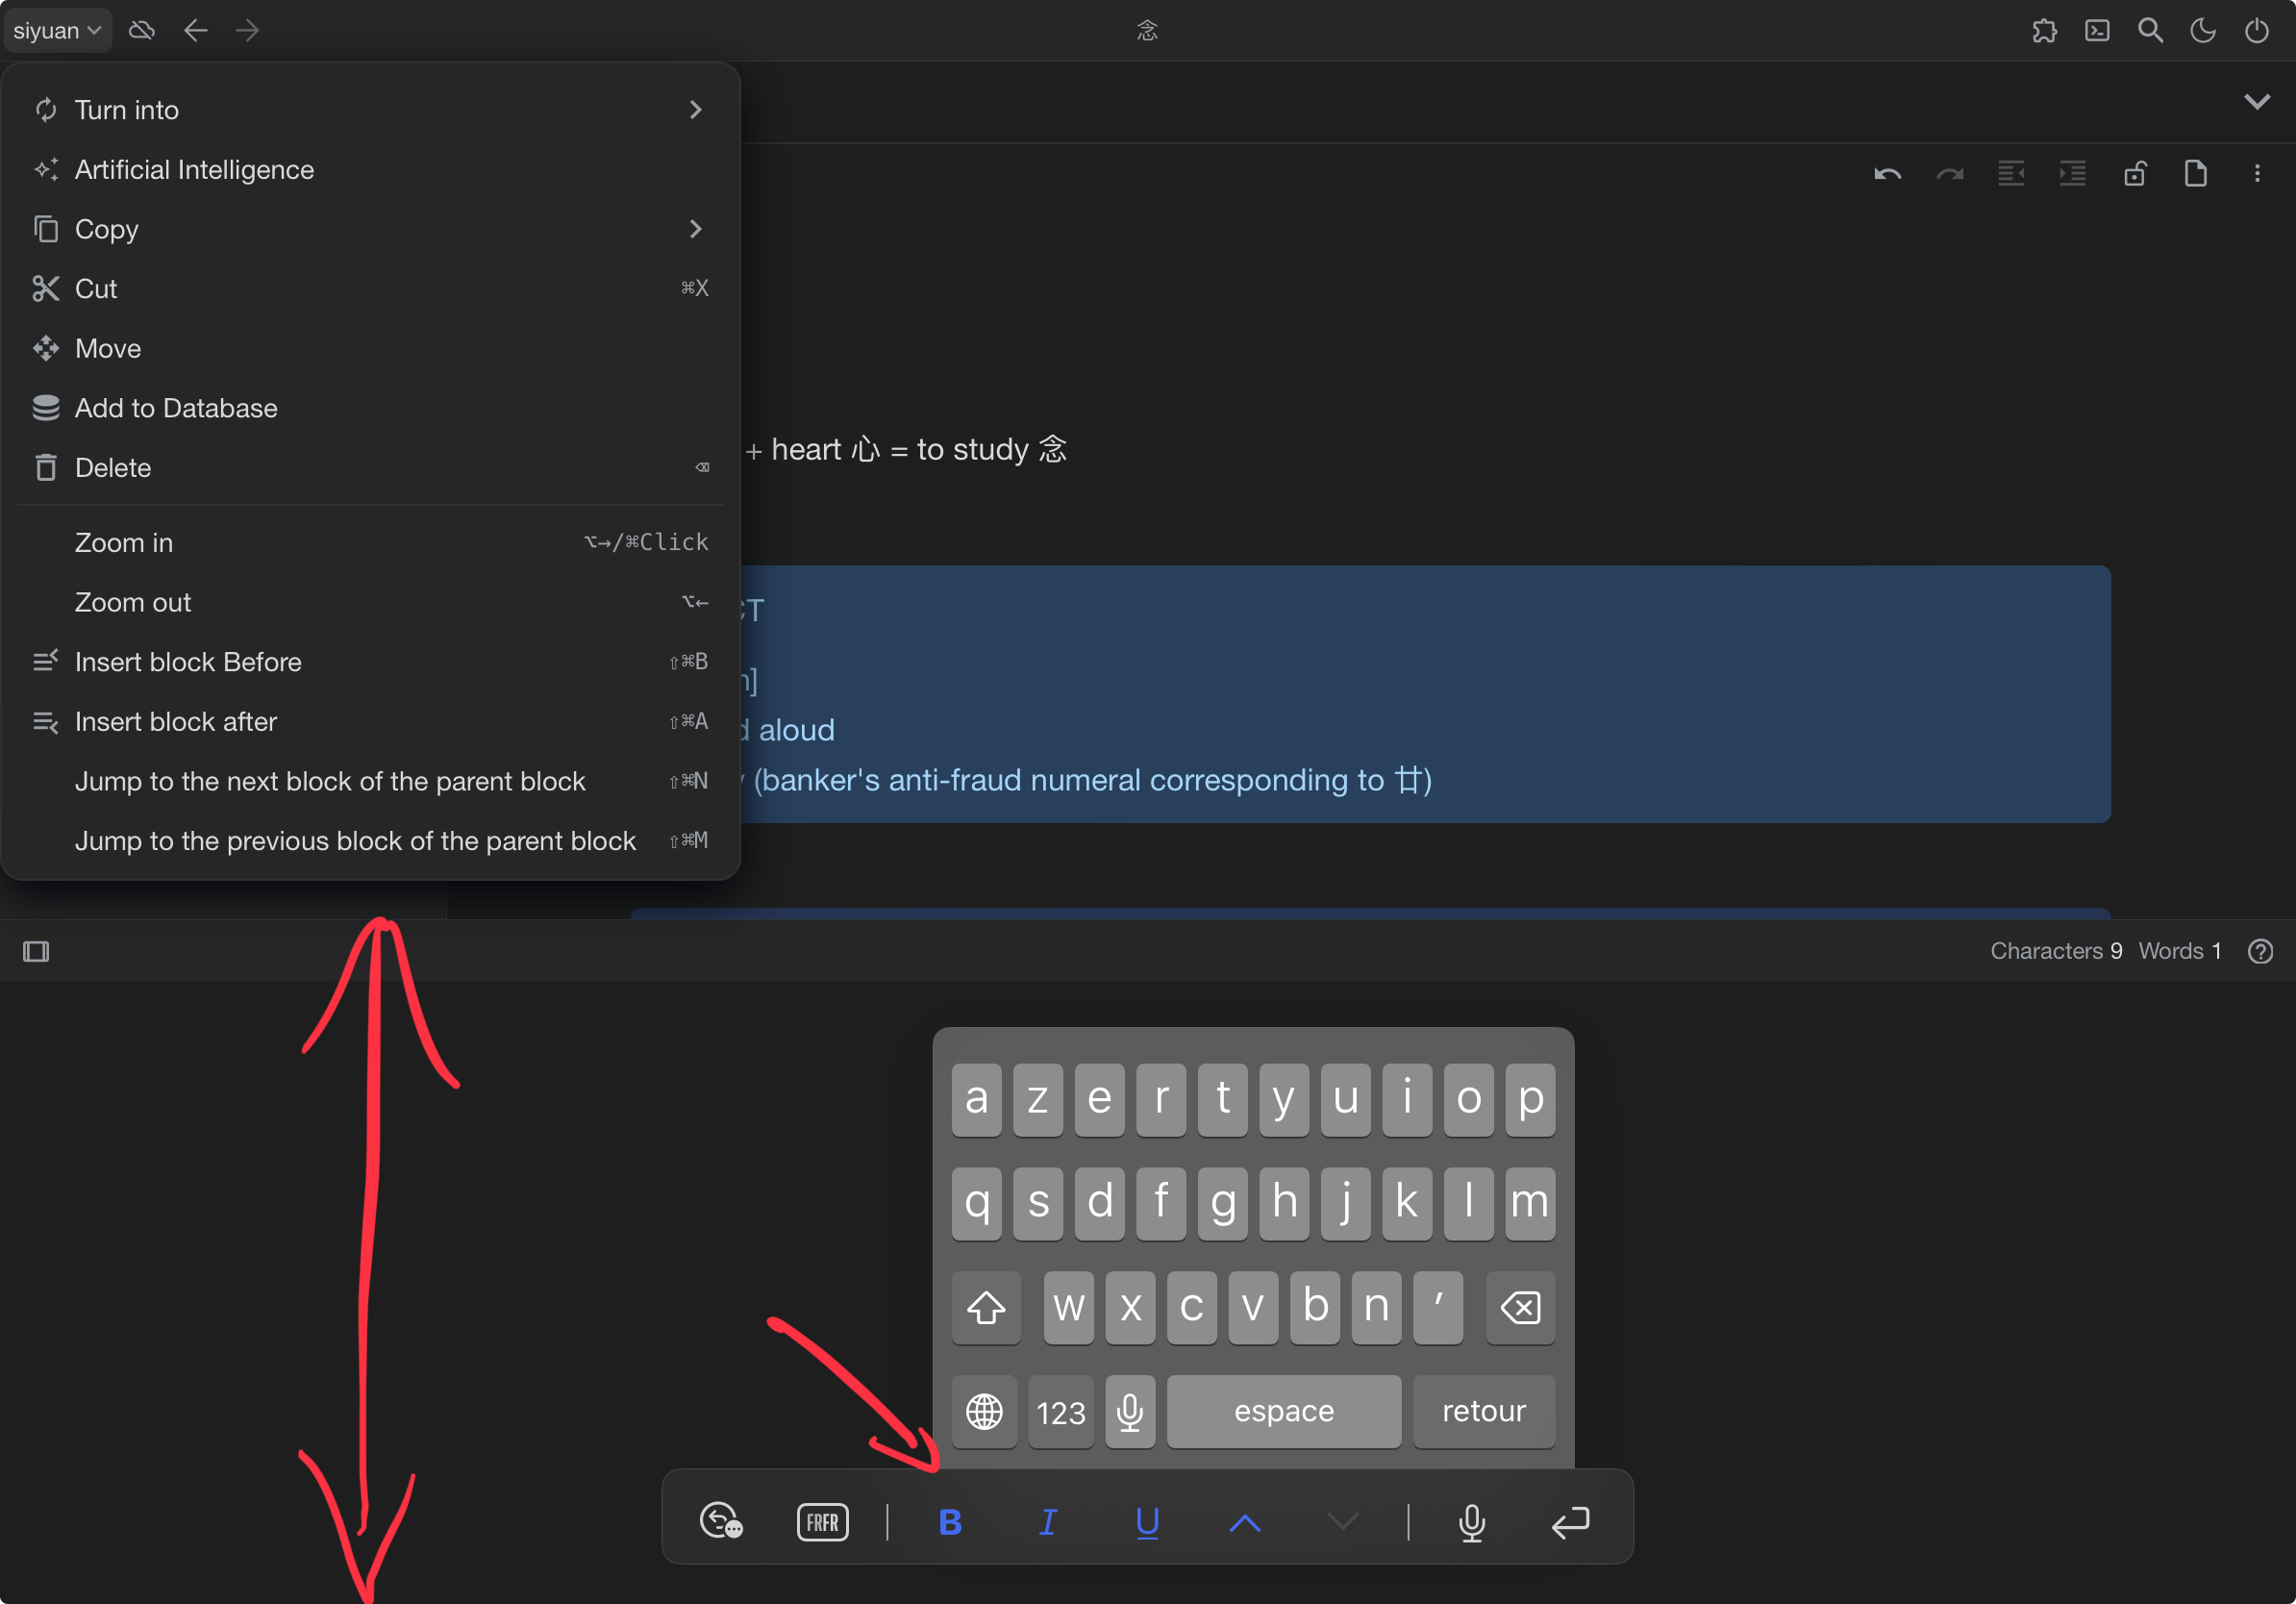Open the search magnifier icon
Viewport: 2296px width, 1604px height.
[2150, 30]
